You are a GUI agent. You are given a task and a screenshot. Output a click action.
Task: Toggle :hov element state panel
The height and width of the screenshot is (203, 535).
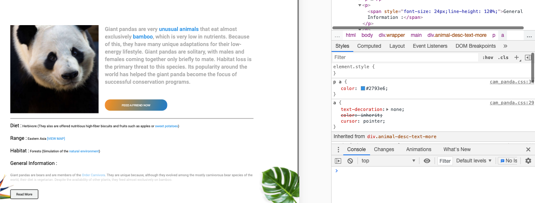[x=488, y=57]
